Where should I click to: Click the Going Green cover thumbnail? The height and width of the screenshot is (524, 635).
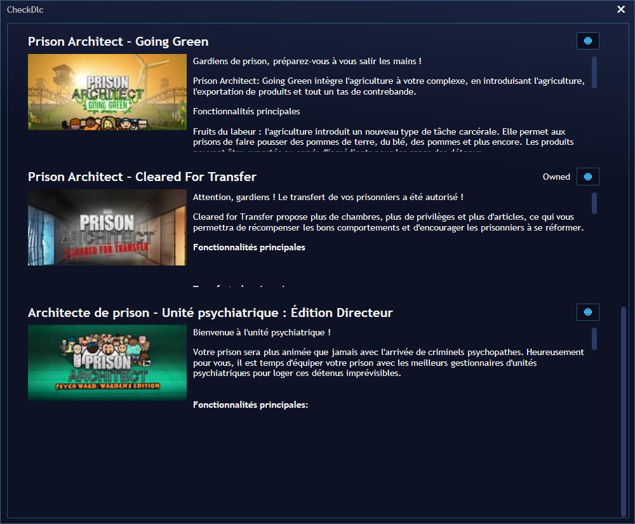pos(107,92)
